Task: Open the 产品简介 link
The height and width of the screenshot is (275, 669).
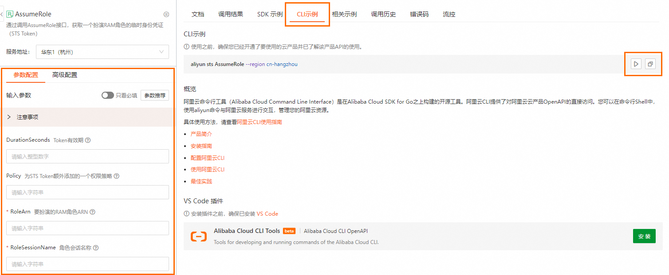Action: (x=201, y=134)
